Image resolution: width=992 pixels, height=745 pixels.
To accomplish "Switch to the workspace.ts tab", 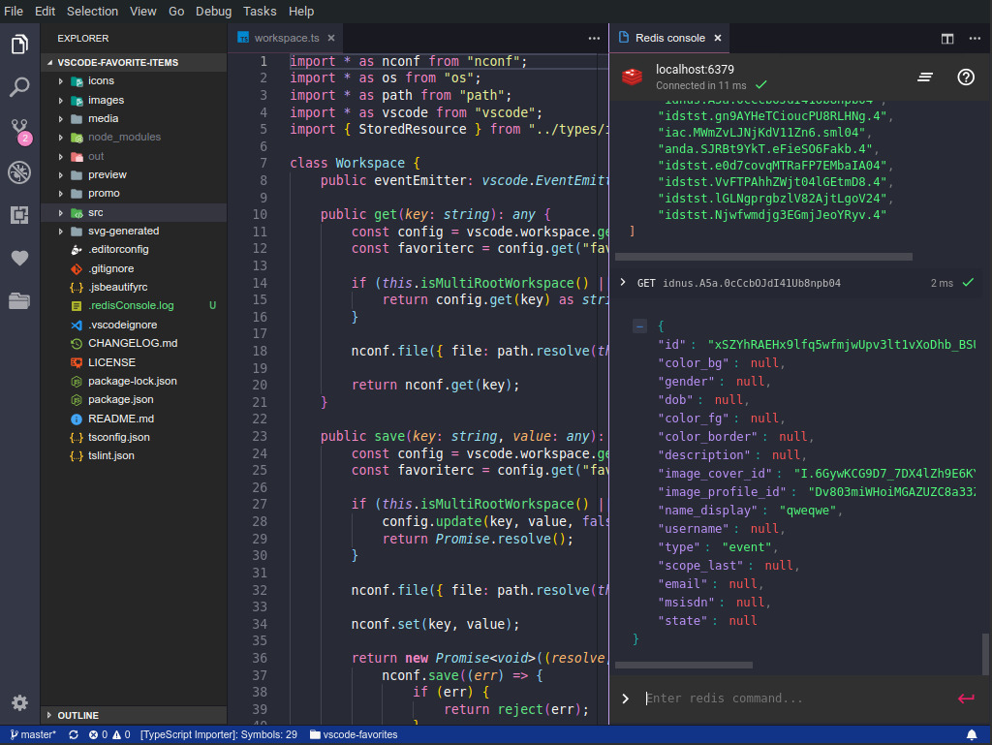I will coord(286,38).
